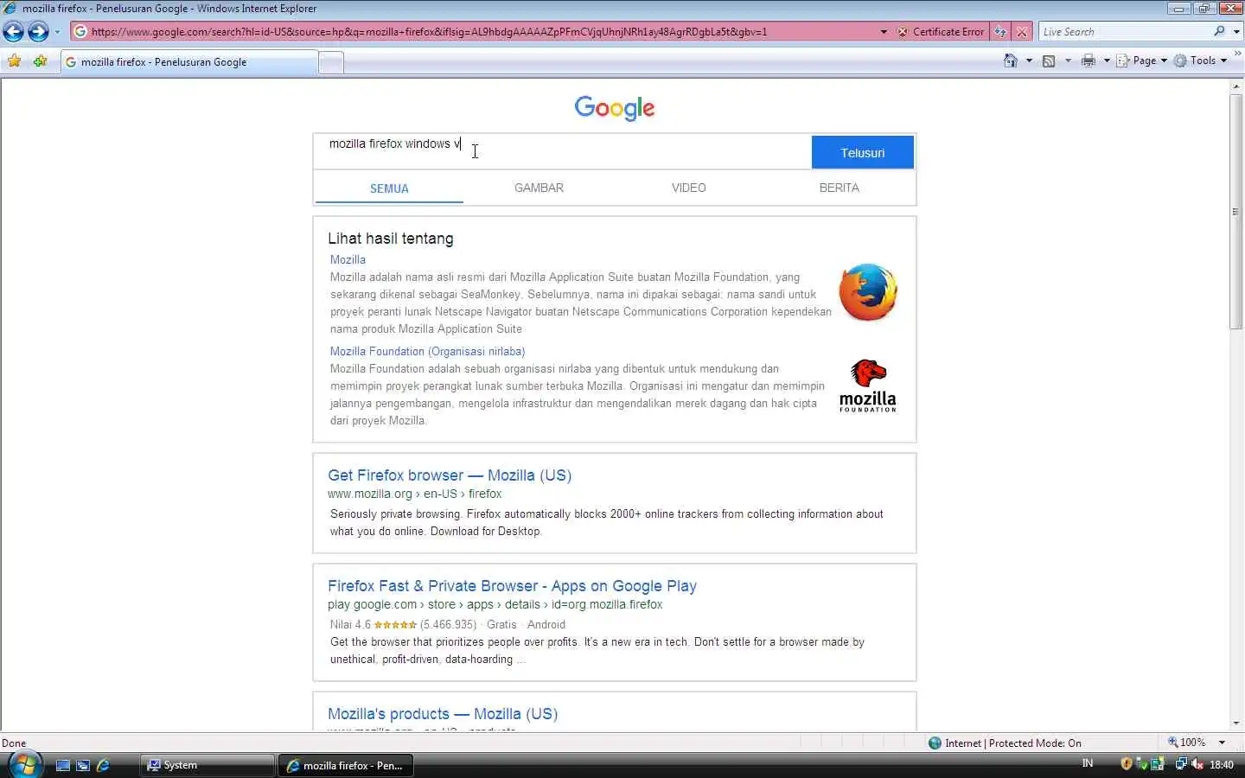
Task: Click the vertical scrollbar thumb
Action: tap(1235, 212)
